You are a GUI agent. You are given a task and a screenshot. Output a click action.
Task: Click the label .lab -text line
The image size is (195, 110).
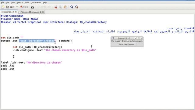coord(31,62)
